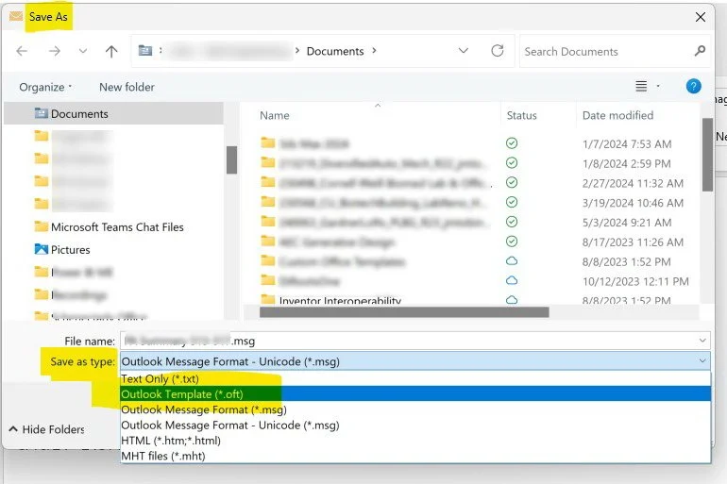This screenshot has height=484, width=727.
Task: Open Help with the blue question icon
Action: click(x=693, y=86)
